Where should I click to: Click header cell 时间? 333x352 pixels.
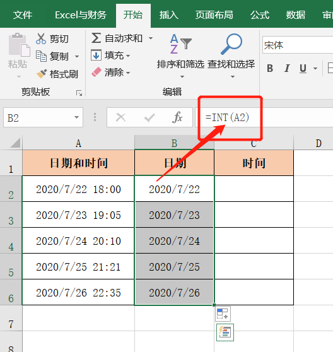point(254,163)
